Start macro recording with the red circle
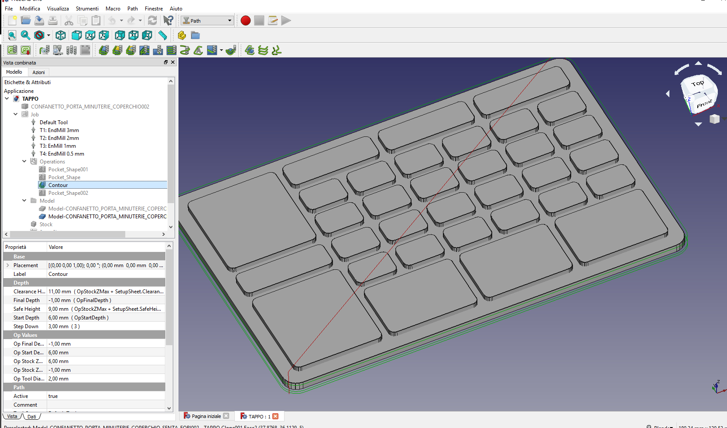The height and width of the screenshot is (428, 727). pos(246,20)
